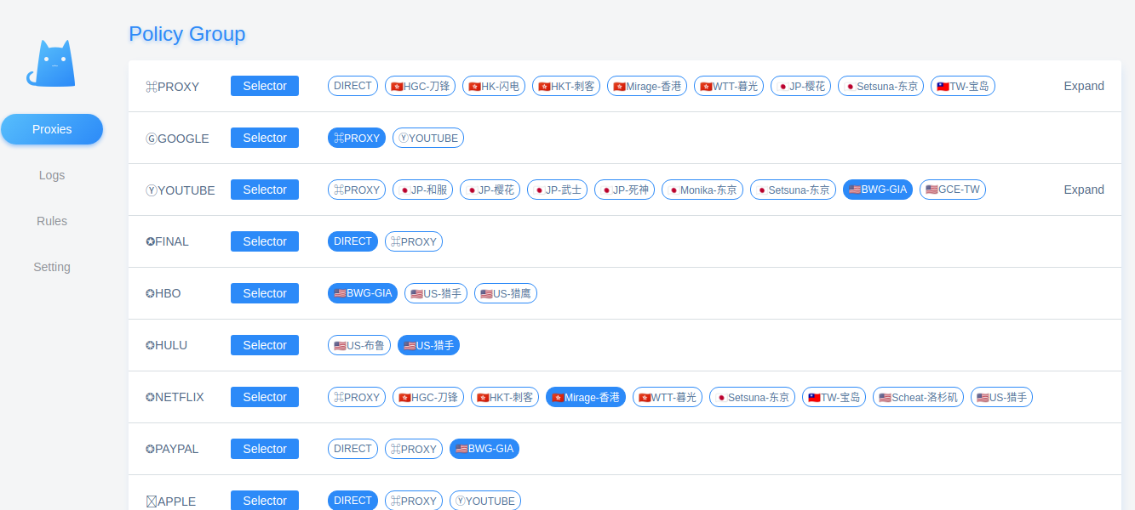The width and height of the screenshot is (1135, 510).
Task: Select BWG-GIA in the PAYPAL group
Action: pos(484,449)
